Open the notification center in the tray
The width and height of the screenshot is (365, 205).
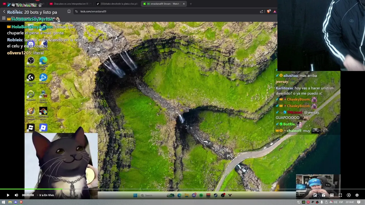pos(359,202)
